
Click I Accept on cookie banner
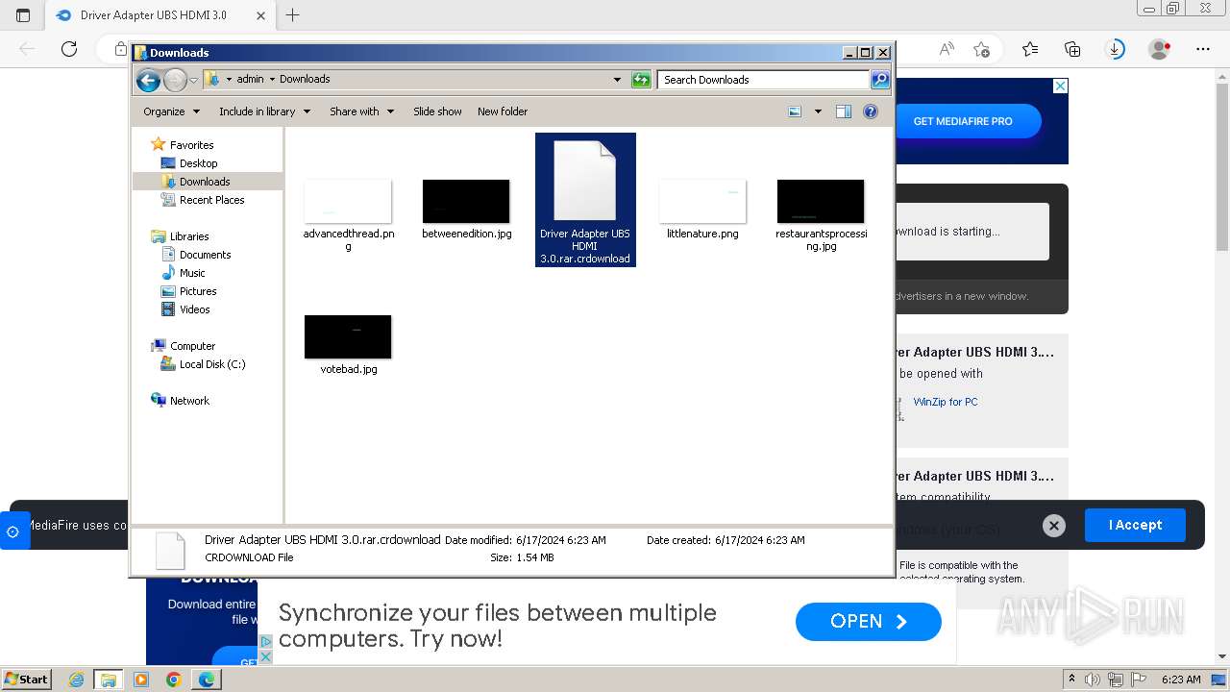pyautogui.click(x=1135, y=525)
